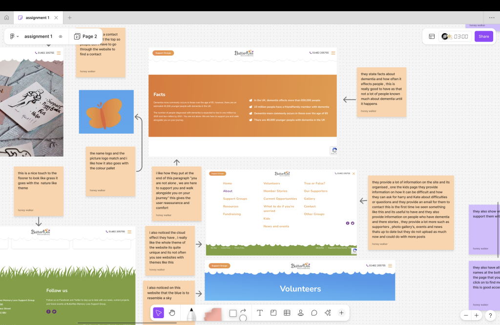Select the Text tool
Viewport: 500px width, 325px height.
[260, 313]
